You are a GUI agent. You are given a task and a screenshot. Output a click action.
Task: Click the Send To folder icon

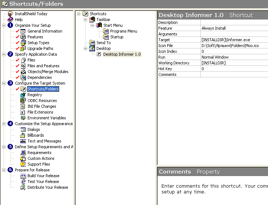click(x=92, y=43)
